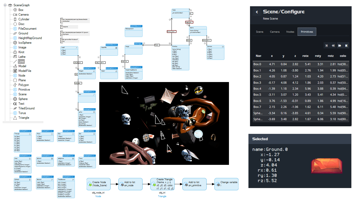Click the Torus entity icon

coord(15,113)
